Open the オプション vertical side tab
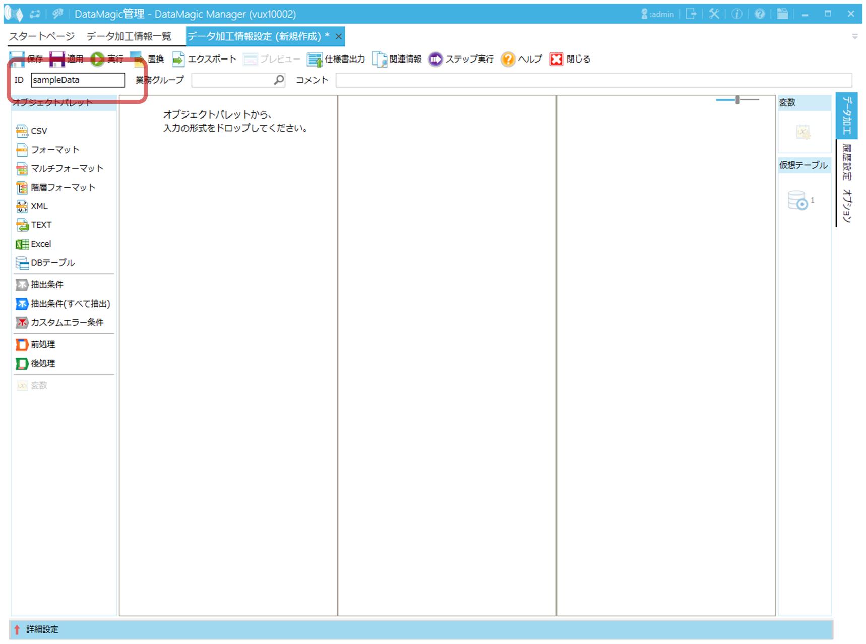The image size is (866, 644). (x=847, y=206)
